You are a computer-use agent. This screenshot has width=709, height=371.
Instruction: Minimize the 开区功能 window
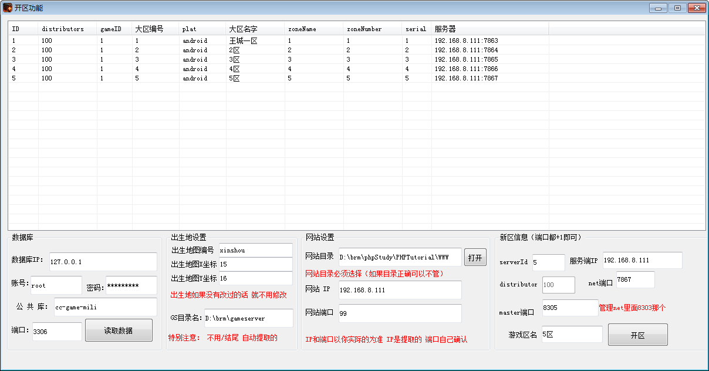[658, 8]
